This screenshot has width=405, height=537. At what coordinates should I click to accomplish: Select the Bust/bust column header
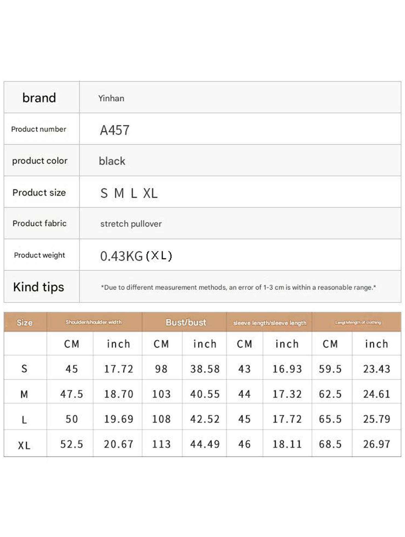point(186,323)
